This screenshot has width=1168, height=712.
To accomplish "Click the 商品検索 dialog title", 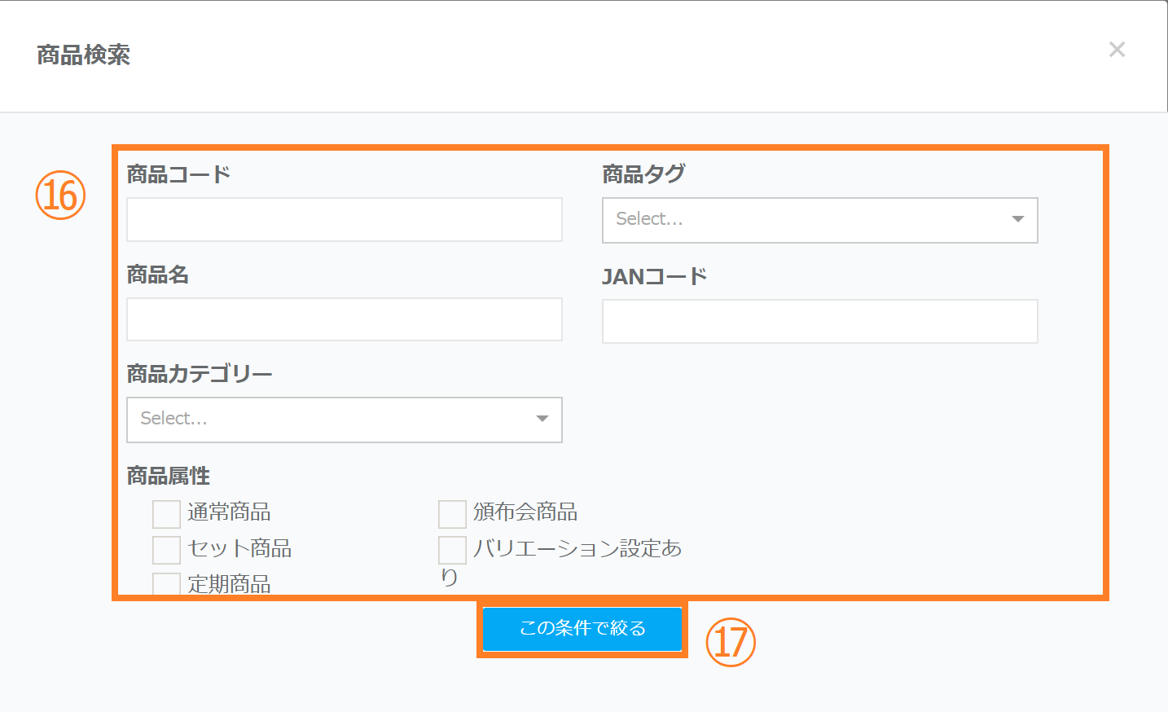I will click(83, 55).
